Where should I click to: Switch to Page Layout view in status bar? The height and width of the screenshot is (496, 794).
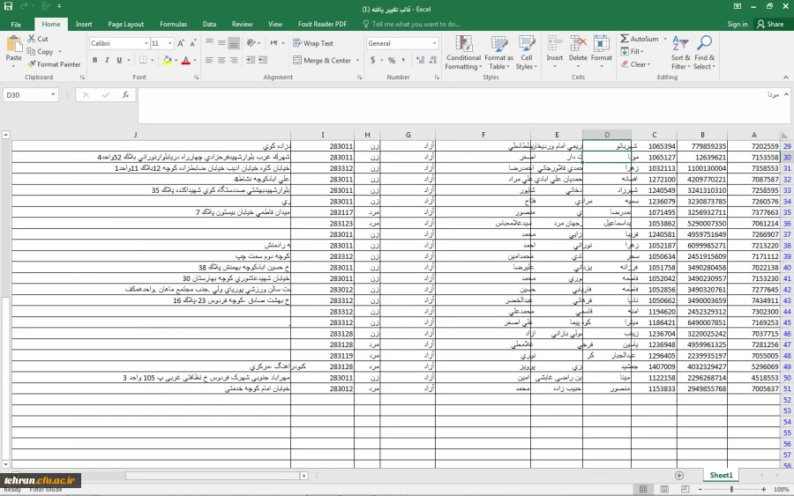(663, 489)
